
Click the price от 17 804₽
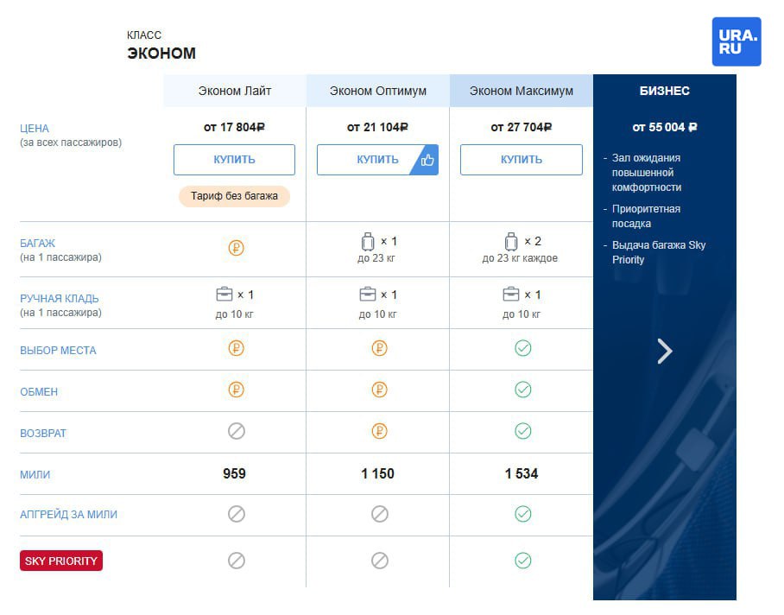pyautogui.click(x=234, y=128)
